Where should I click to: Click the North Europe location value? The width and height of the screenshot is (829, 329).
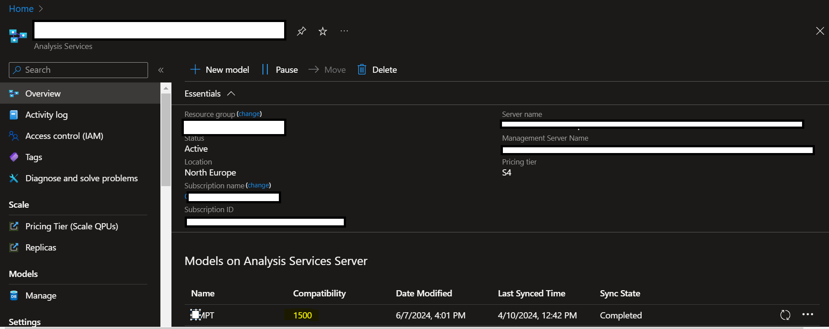click(x=210, y=172)
